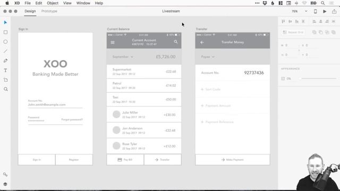
Task: Click the Share icon in title bar
Action: (334, 11)
